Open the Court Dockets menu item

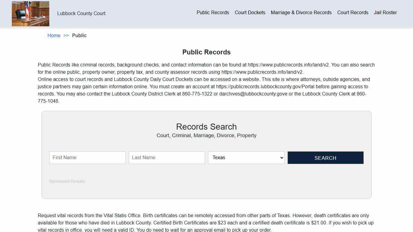point(250,12)
